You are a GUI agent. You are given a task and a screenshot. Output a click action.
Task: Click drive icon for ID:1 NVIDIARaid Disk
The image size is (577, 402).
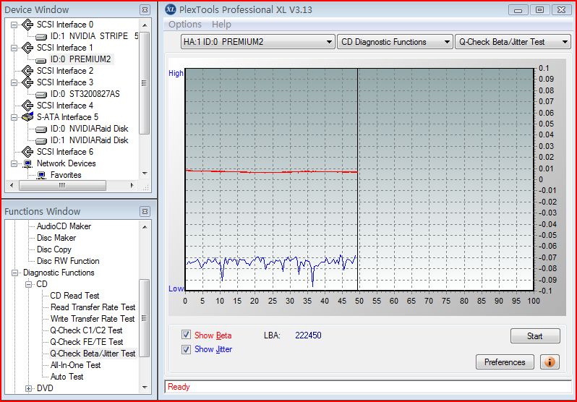pos(41,140)
